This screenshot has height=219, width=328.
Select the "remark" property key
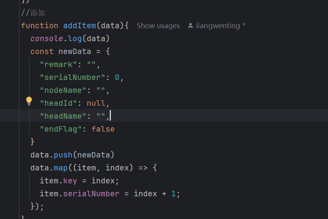pyautogui.click(x=58, y=64)
